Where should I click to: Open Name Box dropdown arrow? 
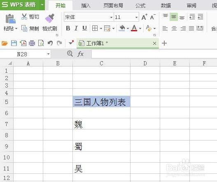point(48,54)
